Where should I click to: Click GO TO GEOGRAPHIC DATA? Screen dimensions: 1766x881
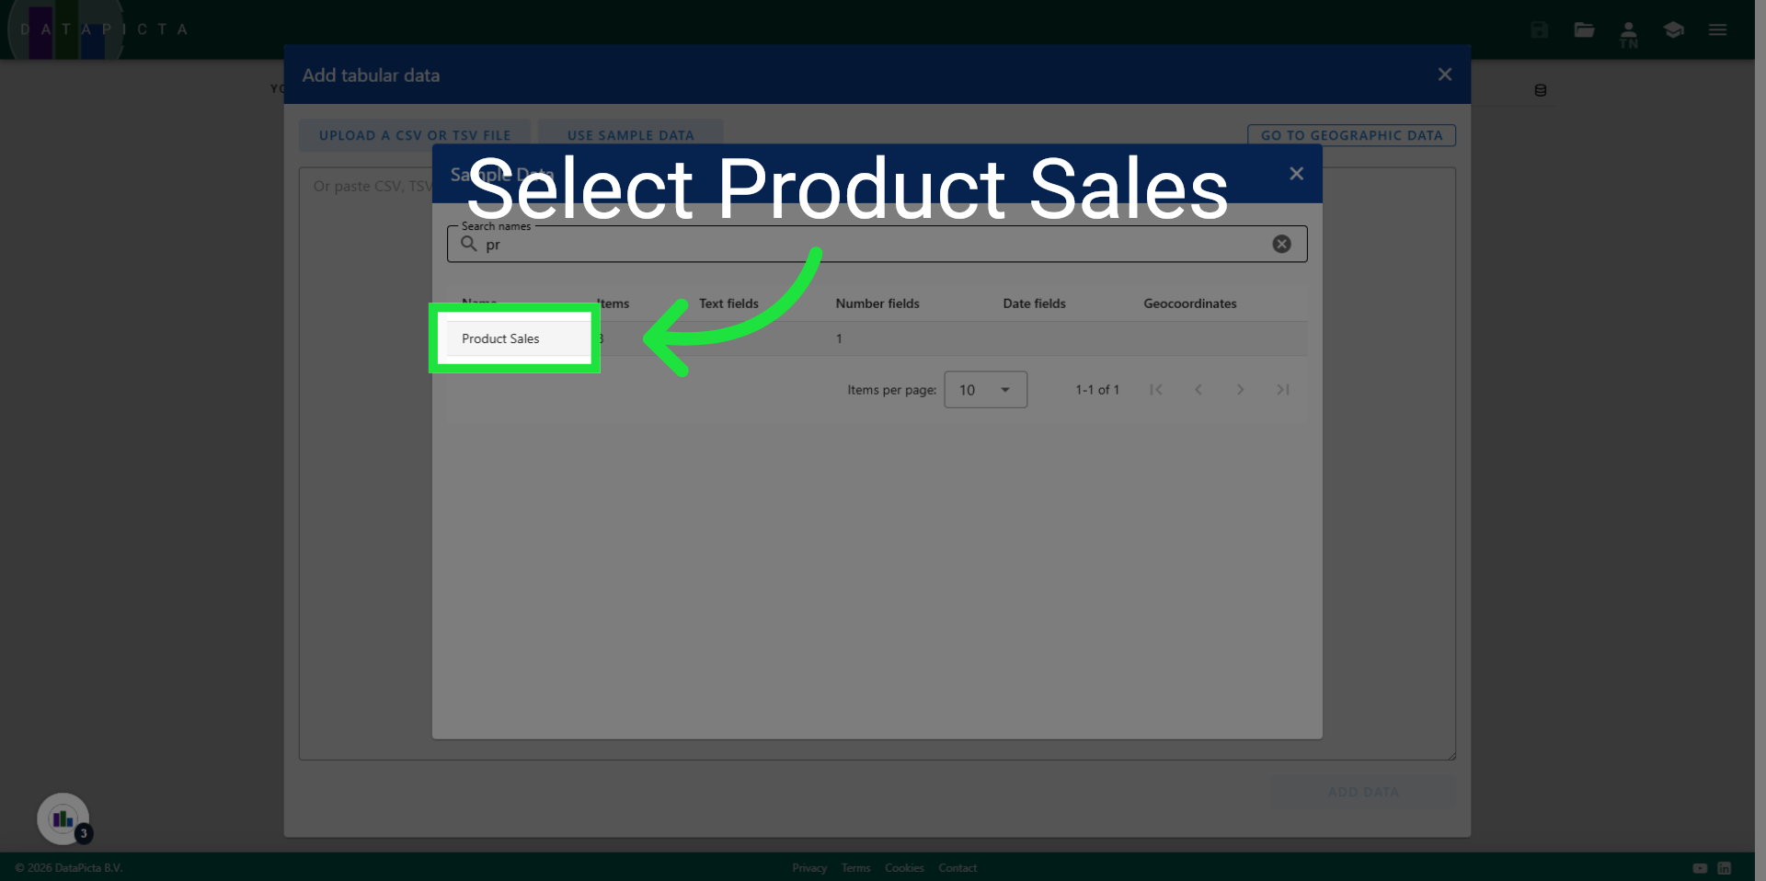coord(1351,134)
